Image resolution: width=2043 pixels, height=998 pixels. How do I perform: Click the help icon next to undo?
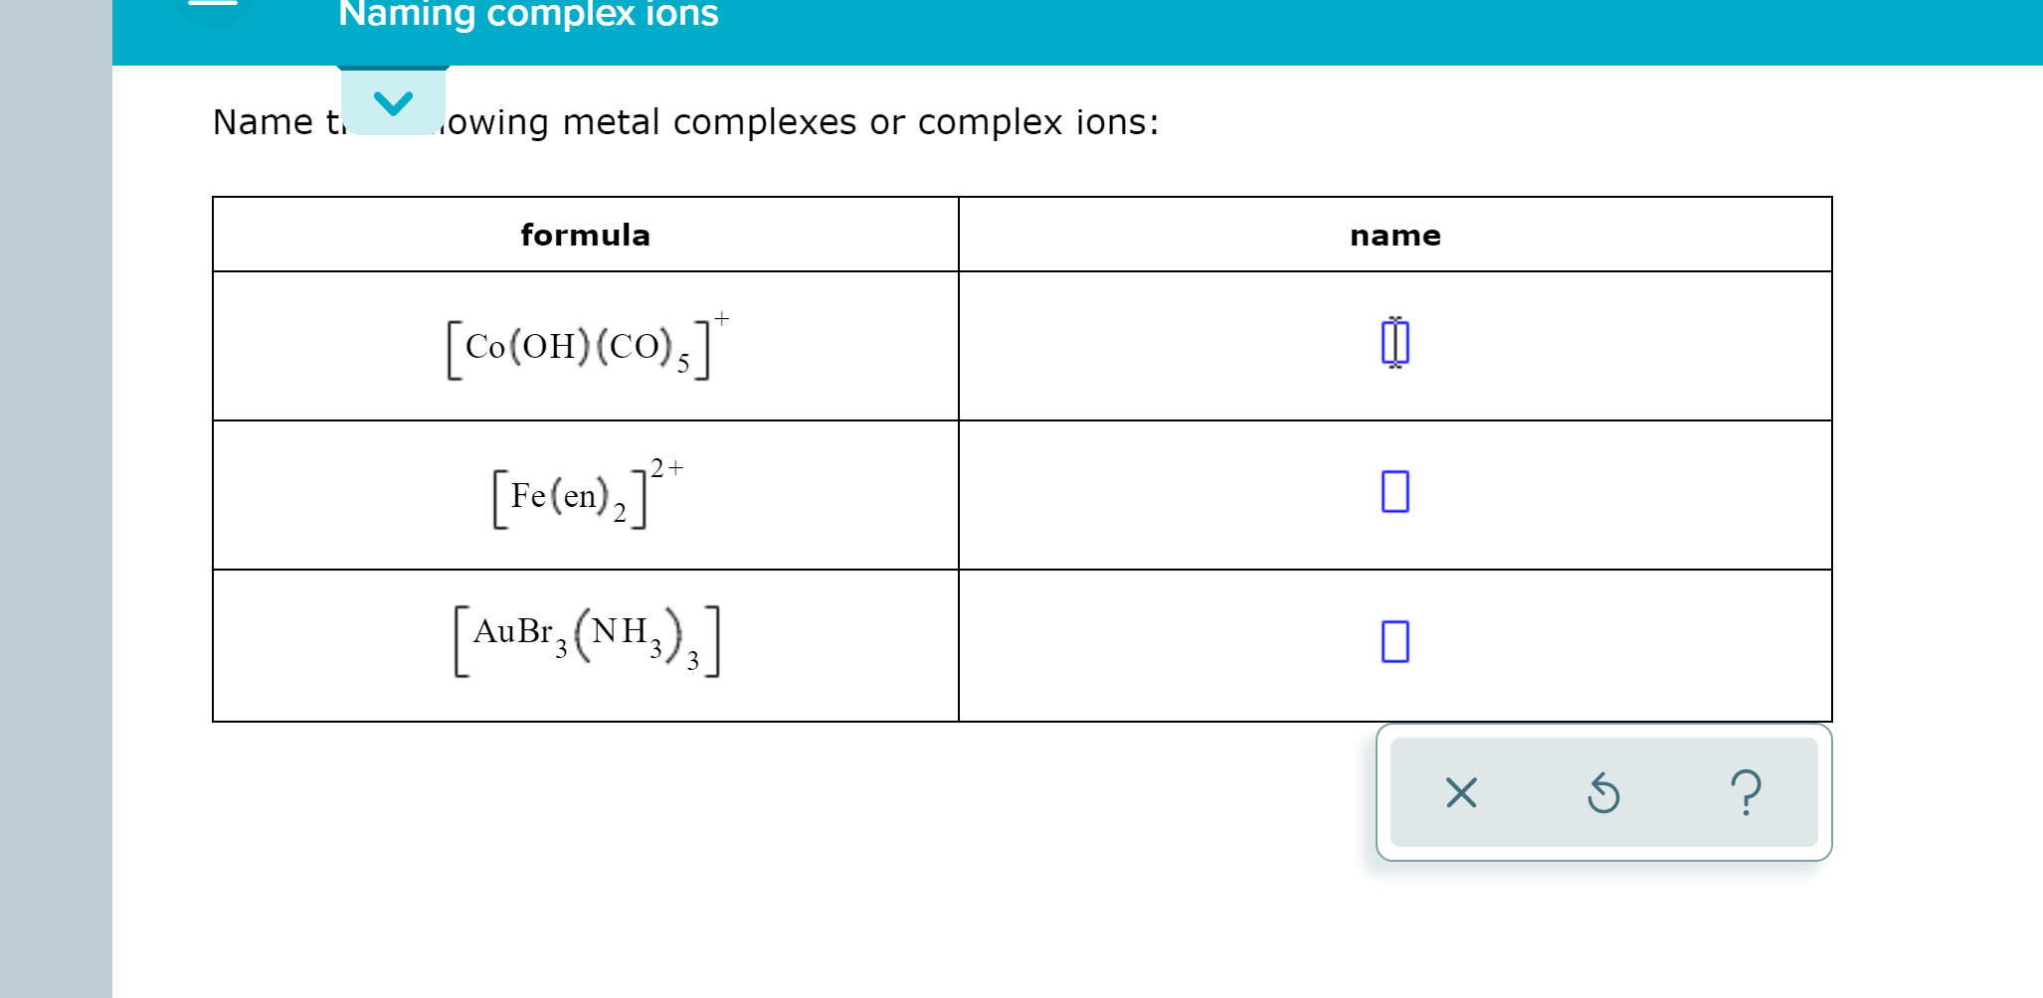[1748, 792]
